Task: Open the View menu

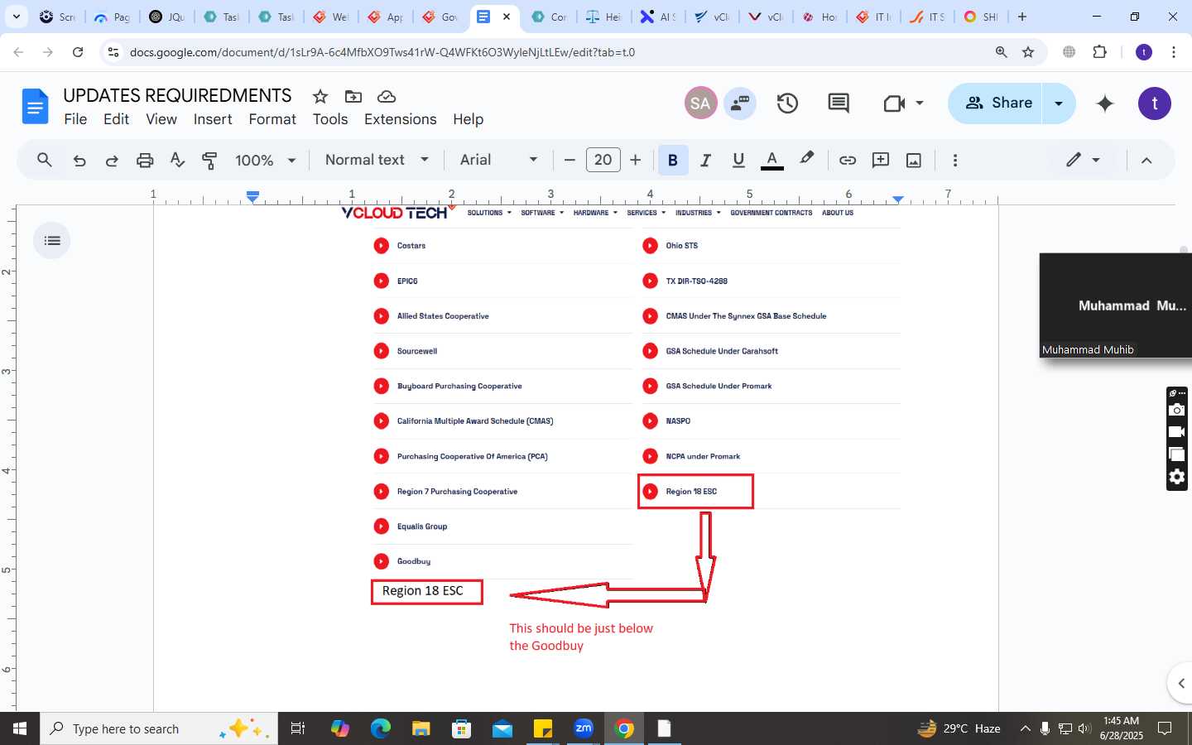Action: 161,119
